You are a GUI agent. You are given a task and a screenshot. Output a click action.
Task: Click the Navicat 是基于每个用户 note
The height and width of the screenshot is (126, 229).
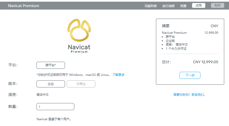54,119
